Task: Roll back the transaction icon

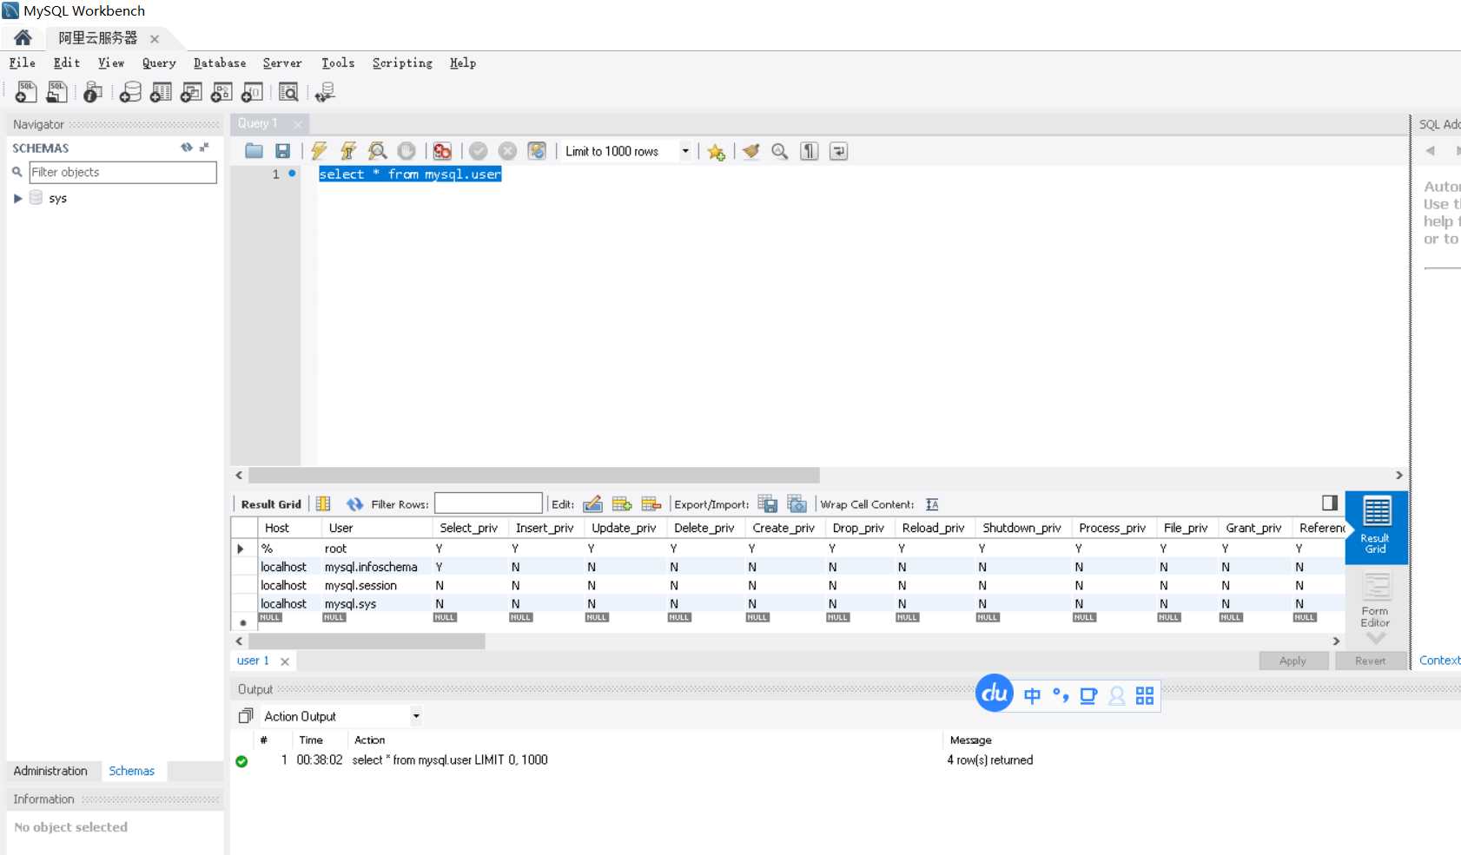Action: [507, 151]
